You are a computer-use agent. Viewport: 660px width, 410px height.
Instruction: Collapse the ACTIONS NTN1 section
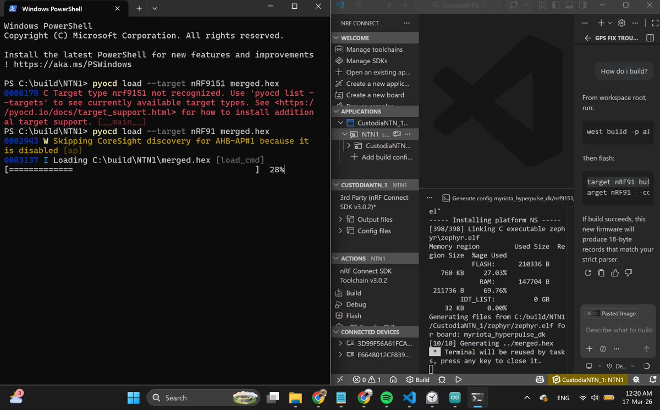[375, 258]
